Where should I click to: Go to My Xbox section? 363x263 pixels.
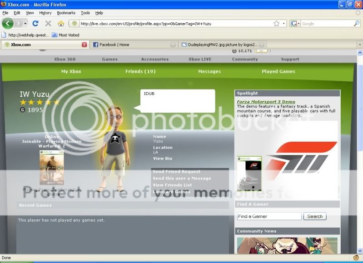coord(71,71)
